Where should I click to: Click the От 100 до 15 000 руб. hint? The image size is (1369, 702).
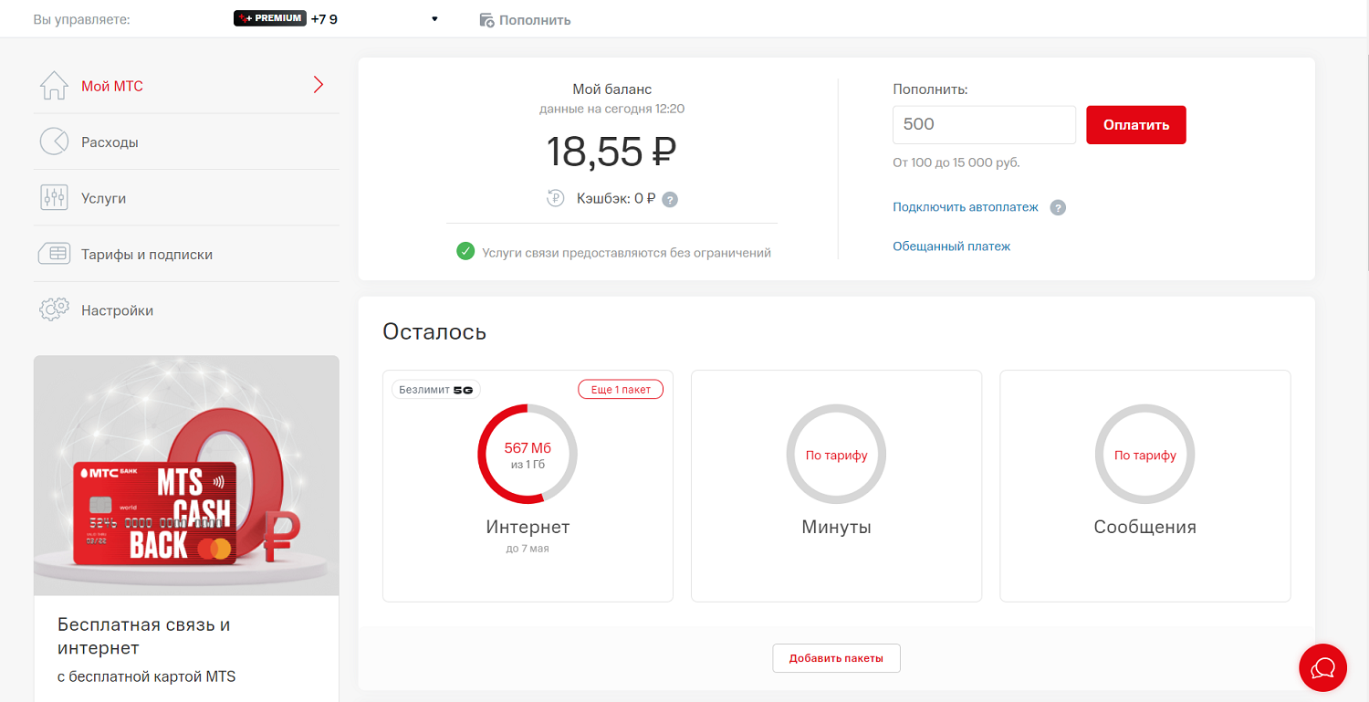pos(956,162)
